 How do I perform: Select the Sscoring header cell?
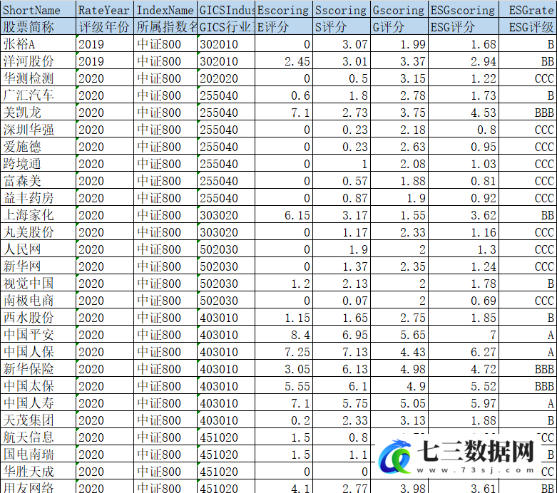pos(342,9)
